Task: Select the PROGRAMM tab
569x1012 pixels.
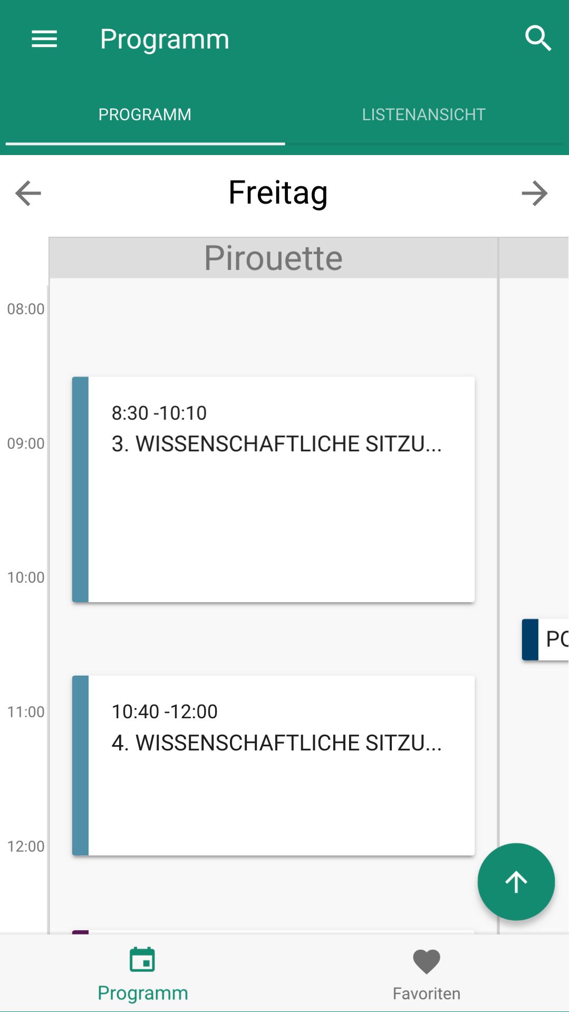Action: coord(145,114)
